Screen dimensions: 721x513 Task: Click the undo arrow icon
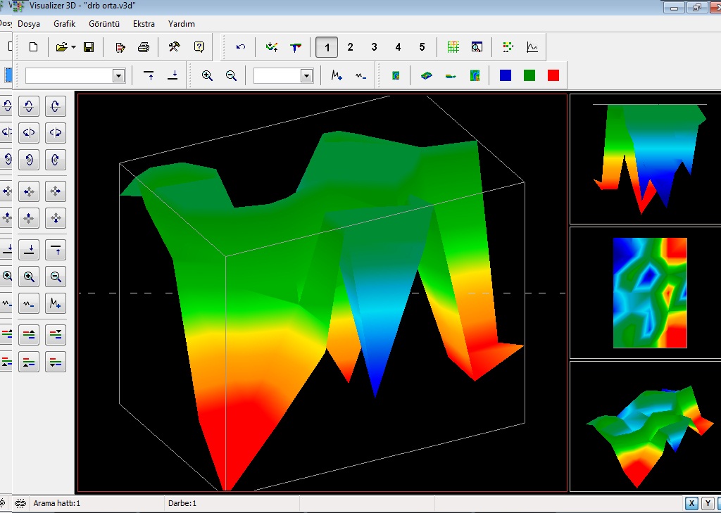tap(241, 47)
